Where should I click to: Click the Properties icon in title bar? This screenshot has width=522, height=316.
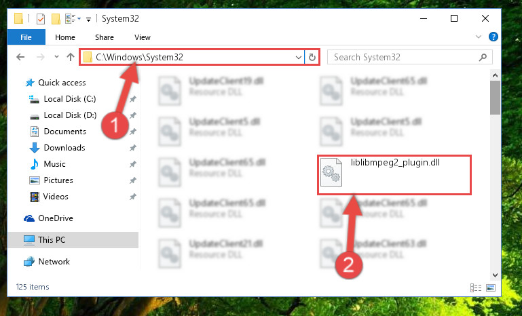point(41,18)
